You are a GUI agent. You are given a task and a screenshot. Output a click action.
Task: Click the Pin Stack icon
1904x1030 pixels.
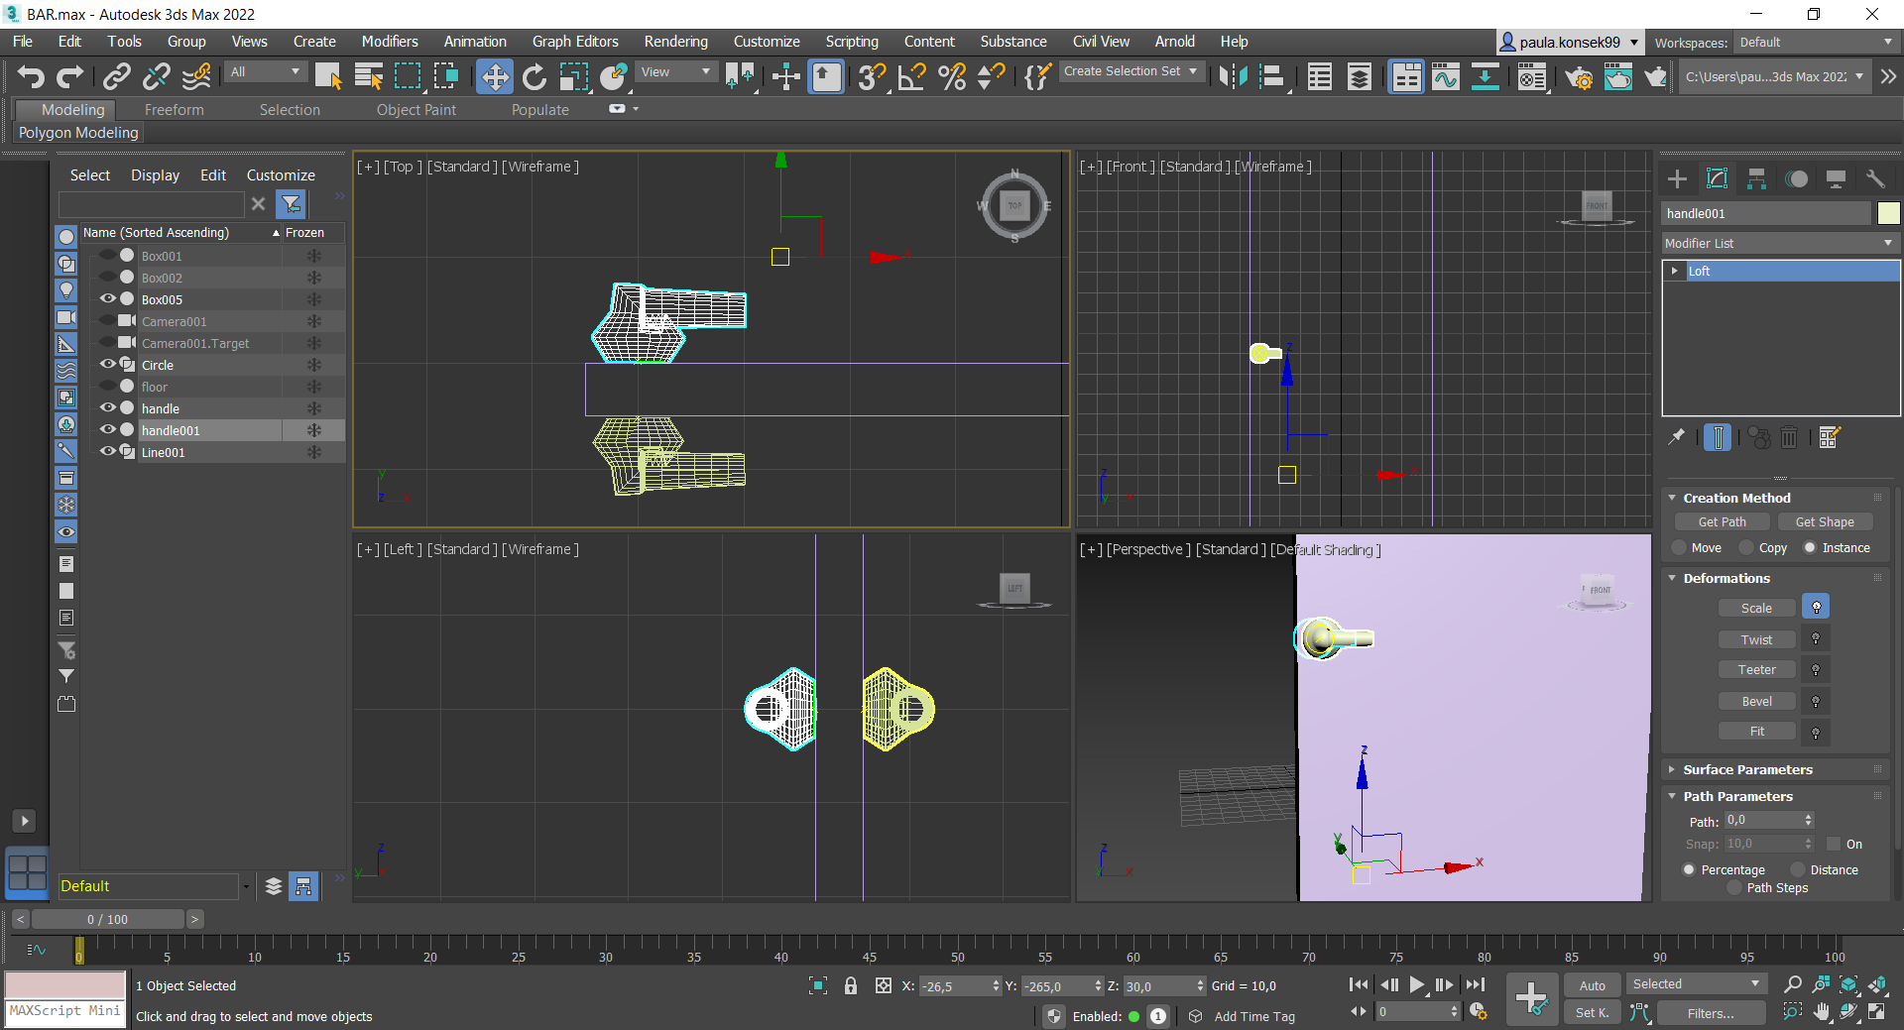1677,437
